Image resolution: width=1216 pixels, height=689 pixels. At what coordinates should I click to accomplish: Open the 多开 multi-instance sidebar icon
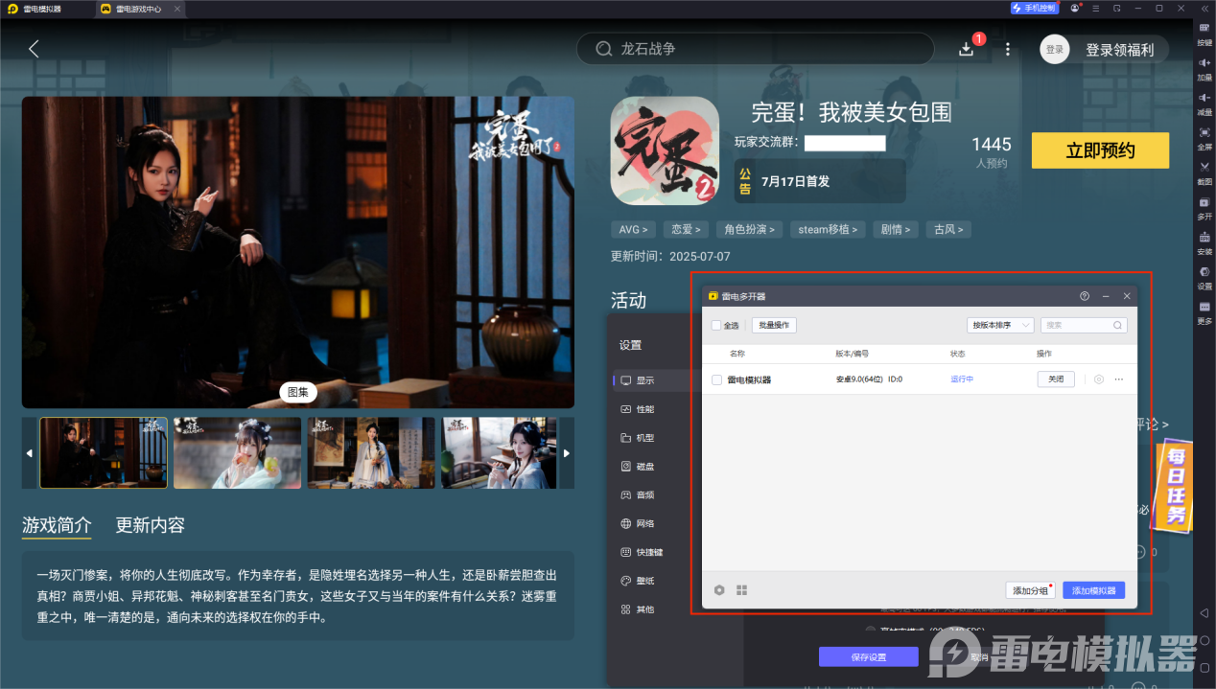1204,202
